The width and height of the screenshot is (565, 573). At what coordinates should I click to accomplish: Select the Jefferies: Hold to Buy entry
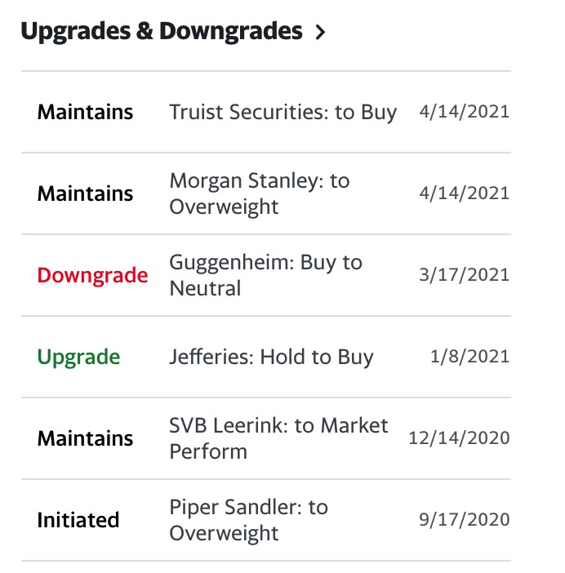point(271,357)
